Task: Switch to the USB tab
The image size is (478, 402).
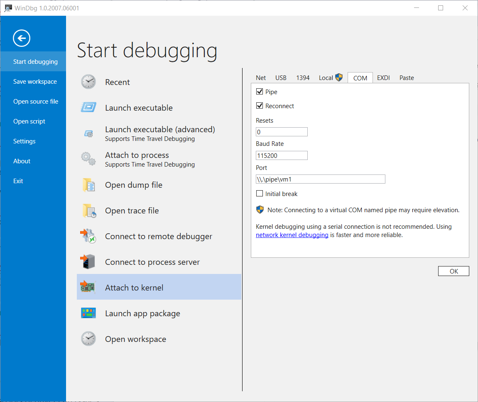Action: (x=281, y=78)
